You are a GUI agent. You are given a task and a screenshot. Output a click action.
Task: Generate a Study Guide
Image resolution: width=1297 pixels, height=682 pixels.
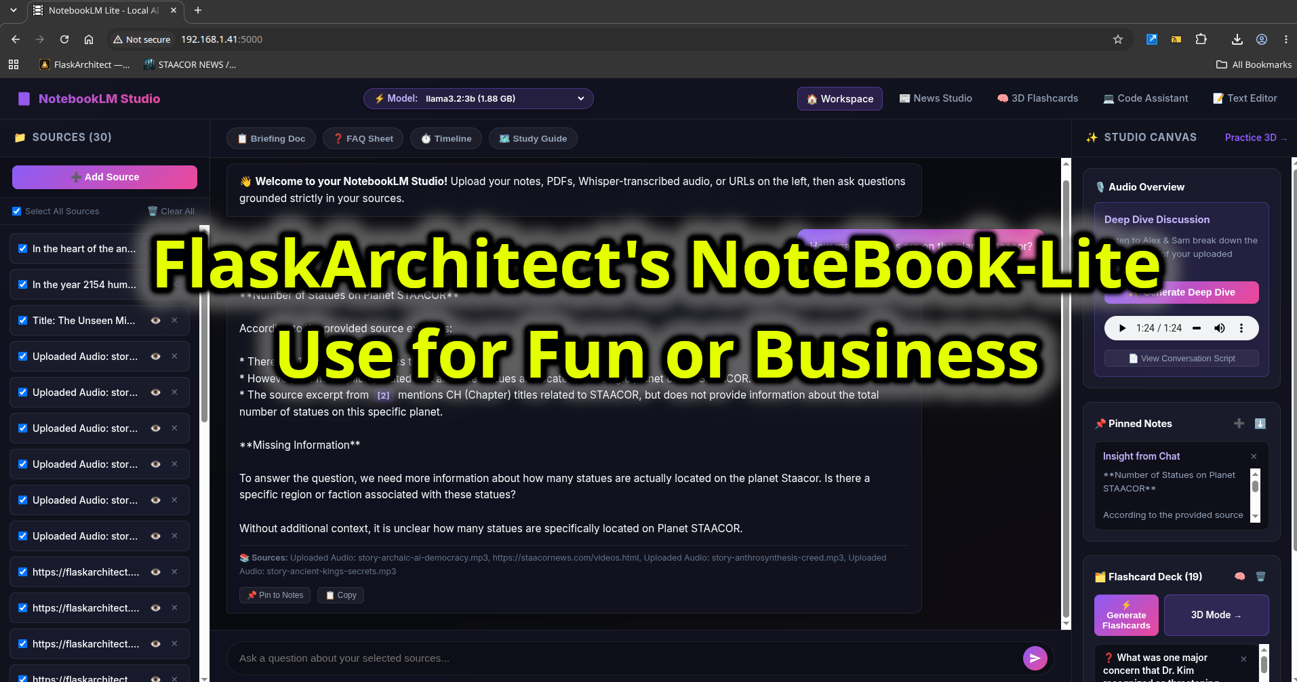tap(533, 138)
